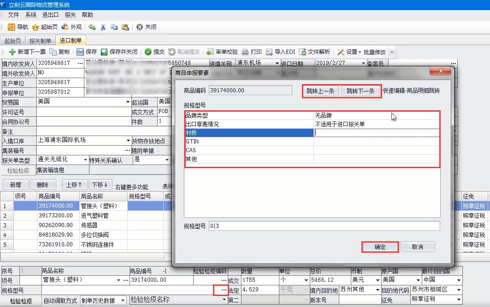
Task: Save the form with 保存 icon
Action: pos(80,52)
